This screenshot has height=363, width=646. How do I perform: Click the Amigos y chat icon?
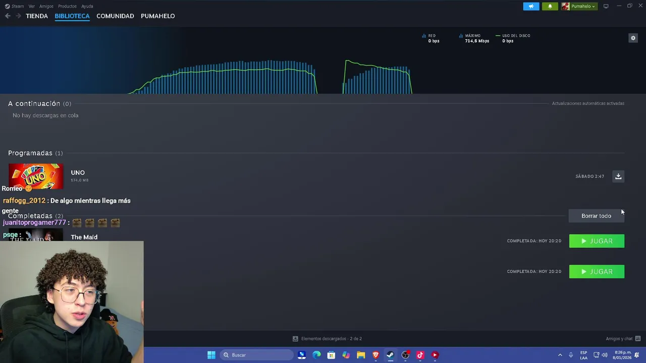638,339
